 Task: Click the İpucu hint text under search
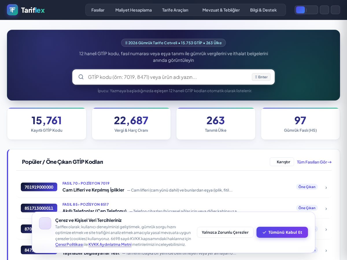coord(175,91)
